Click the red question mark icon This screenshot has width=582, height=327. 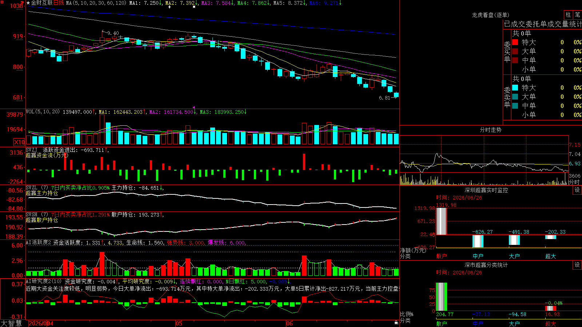[23, 3]
